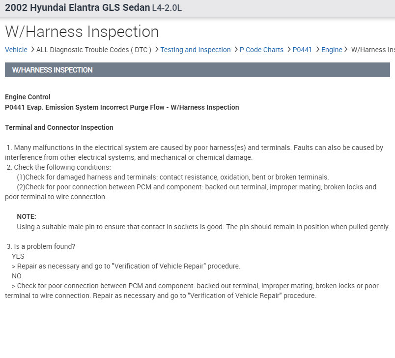Navigate to the Testing and Inspection link
Screen dimensions: 395x358
[x=196, y=50]
